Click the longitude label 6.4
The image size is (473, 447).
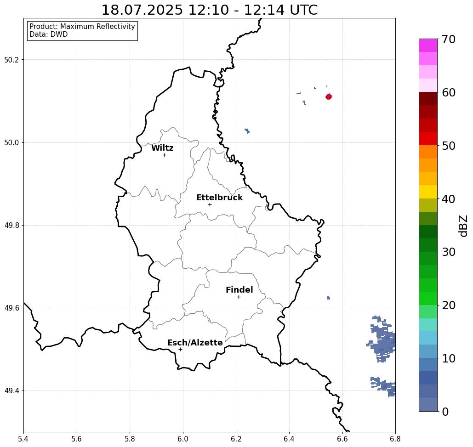[289, 439]
